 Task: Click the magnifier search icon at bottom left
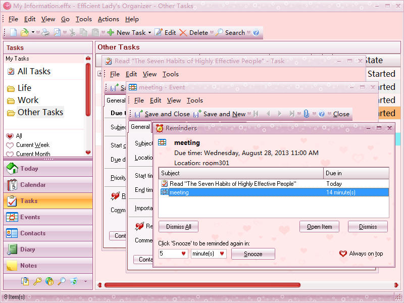click(62, 281)
